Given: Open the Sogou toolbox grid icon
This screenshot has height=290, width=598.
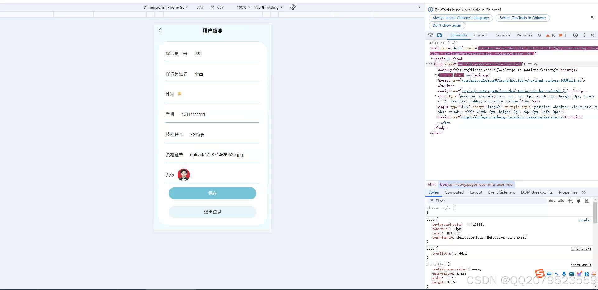Looking at the screenshot, I should 586,274.
